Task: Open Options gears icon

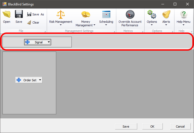Action: [x=152, y=14]
